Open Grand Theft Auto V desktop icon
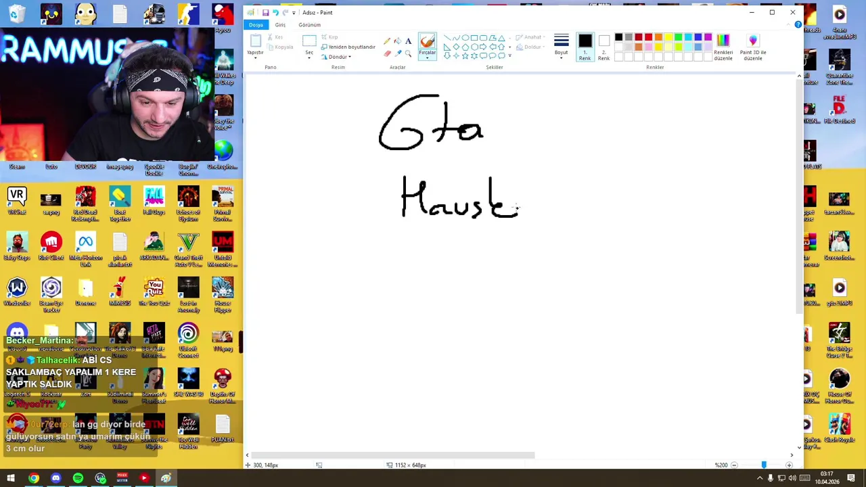Viewport: 866px width, 487px height. point(188,248)
